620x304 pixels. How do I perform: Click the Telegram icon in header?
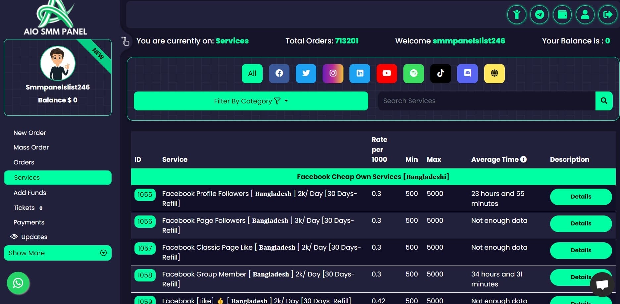tap(540, 15)
